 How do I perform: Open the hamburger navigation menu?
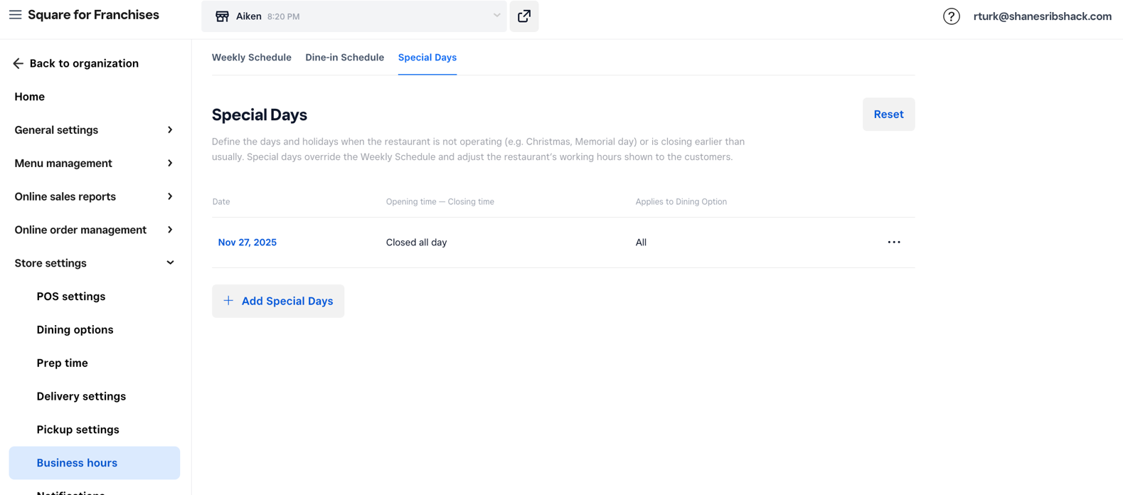pos(15,15)
